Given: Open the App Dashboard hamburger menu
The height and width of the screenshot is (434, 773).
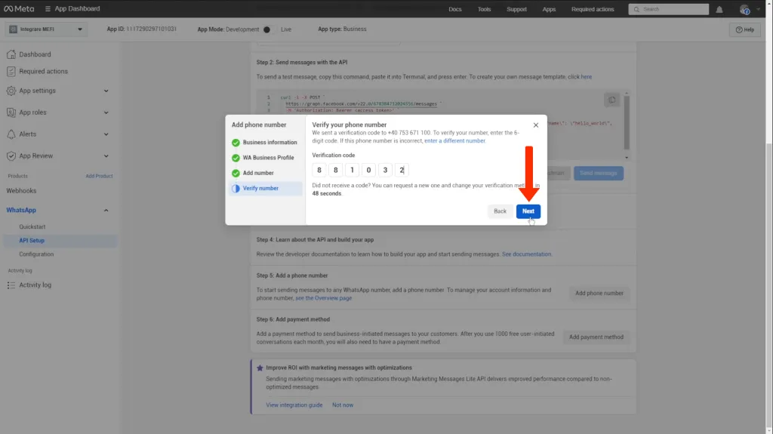Looking at the screenshot, I should [x=48, y=9].
